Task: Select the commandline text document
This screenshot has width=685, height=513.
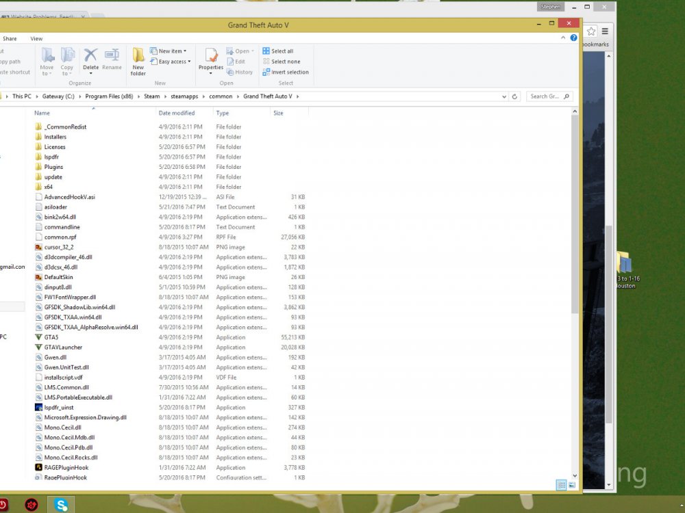Action: tap(58, 227)
